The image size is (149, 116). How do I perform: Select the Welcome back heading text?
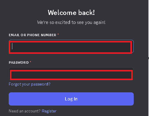[71, 13]
